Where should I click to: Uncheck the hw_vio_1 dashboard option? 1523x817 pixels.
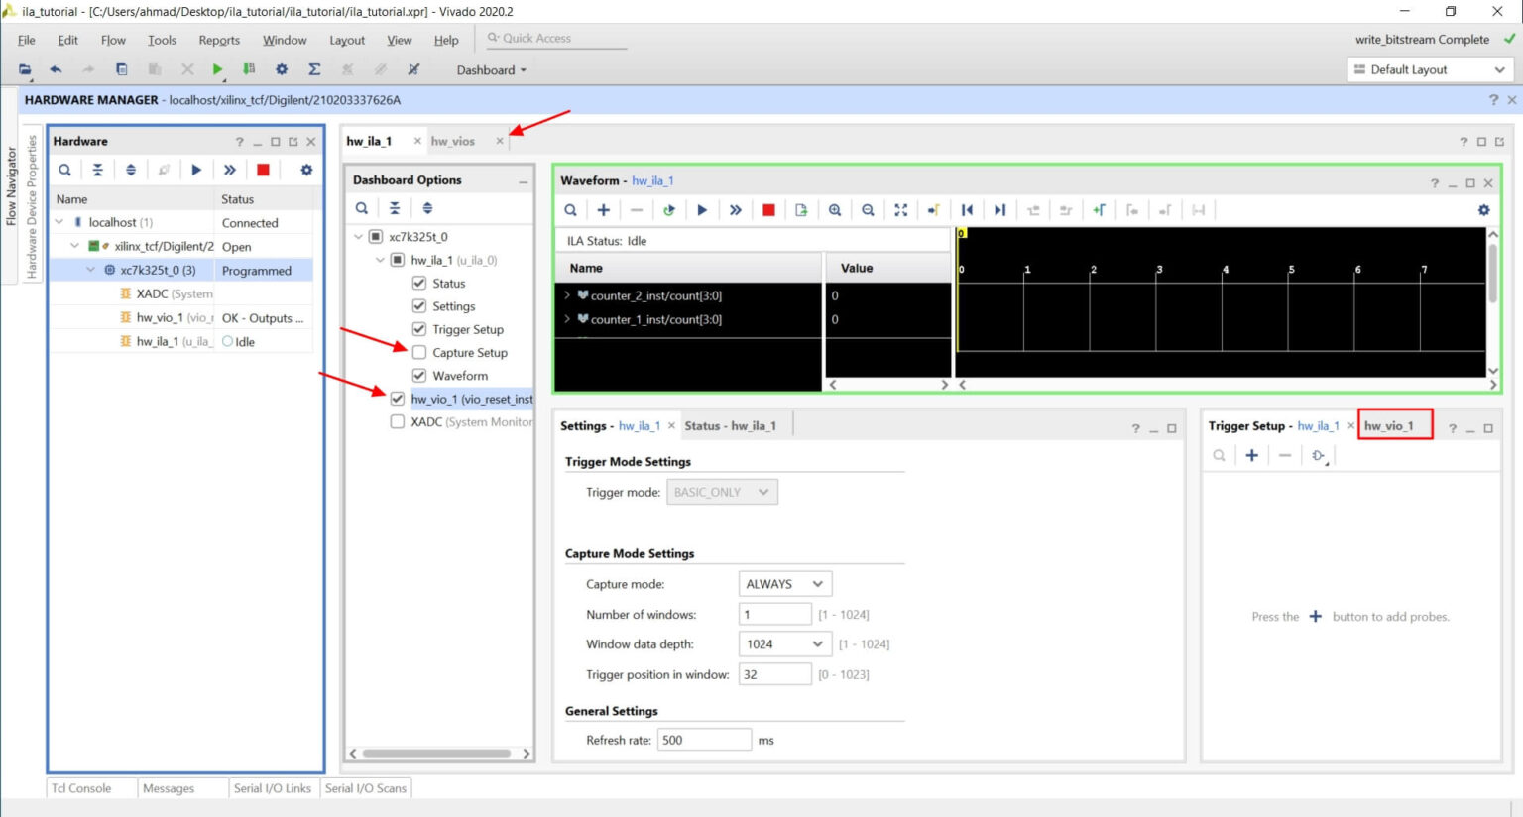click(x=398, y=399)
